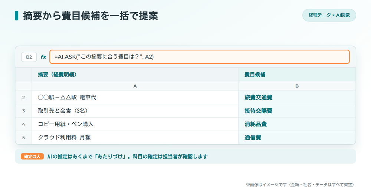Click the 旅費交通費 result cell

click(297, 98)
